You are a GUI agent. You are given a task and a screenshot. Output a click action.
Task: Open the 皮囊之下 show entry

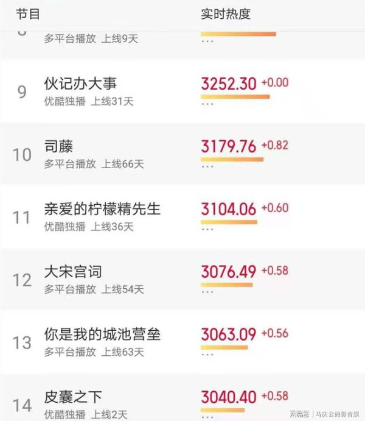pos(73,397)
